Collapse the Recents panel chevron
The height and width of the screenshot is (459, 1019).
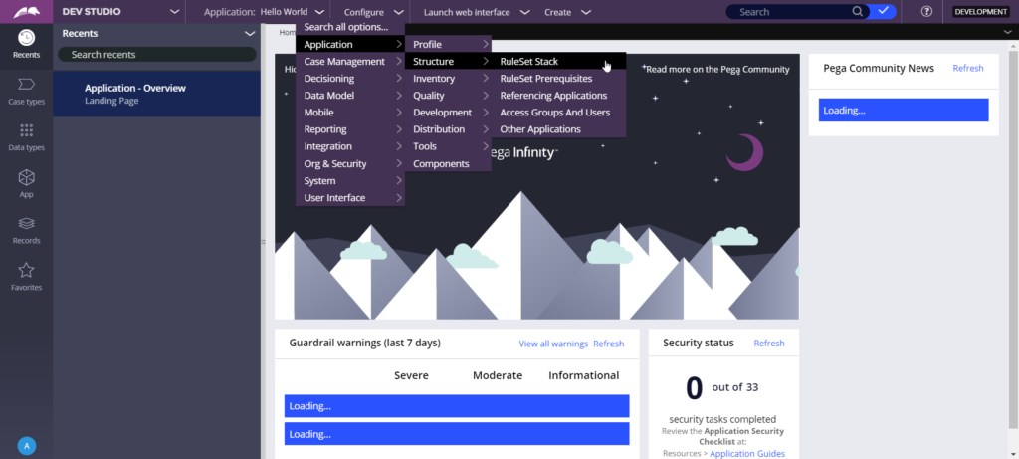click(x=249, y=33)
